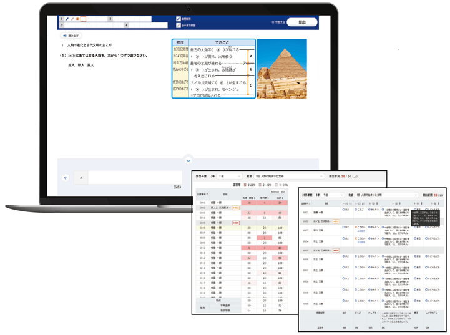
Task: Pick the orange eraser tool
Action: 78,19
